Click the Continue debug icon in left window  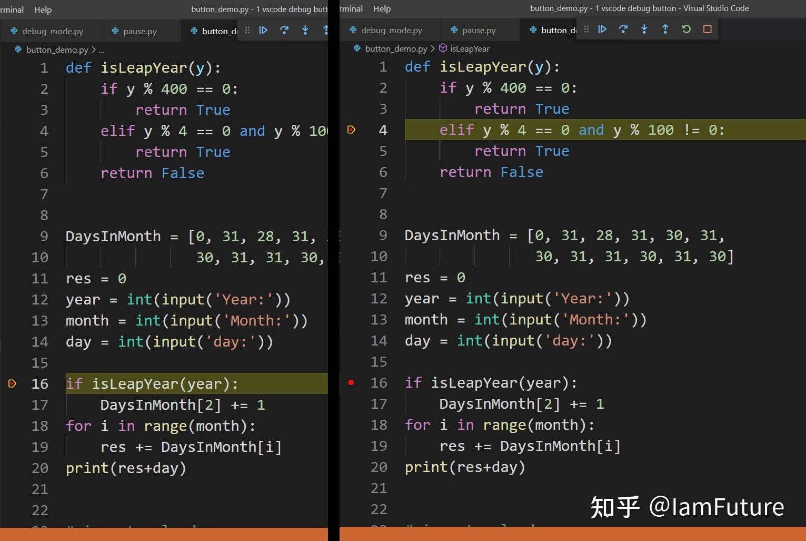pos(263,31)
